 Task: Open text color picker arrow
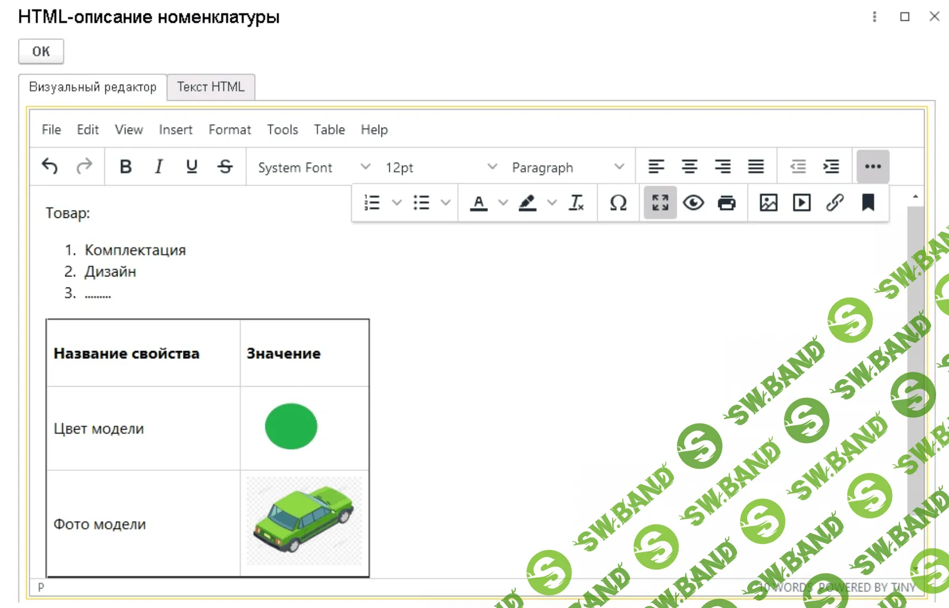tap(503, 203)
